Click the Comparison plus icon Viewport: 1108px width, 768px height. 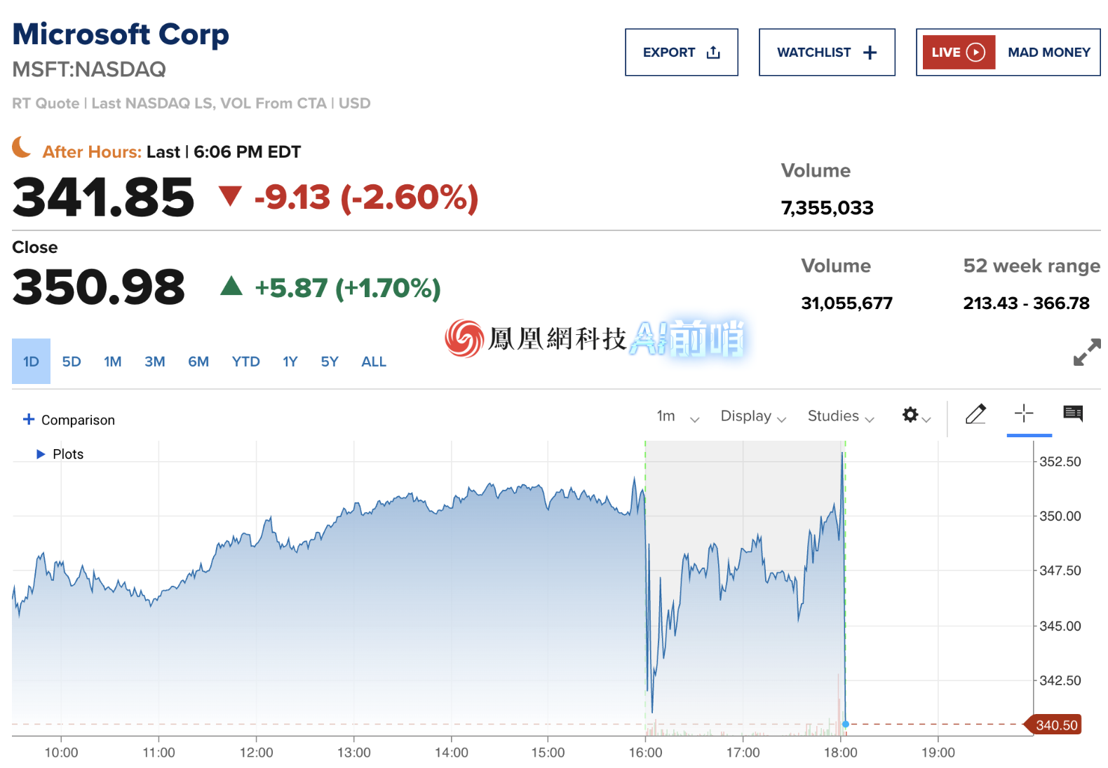(x=28, y=419)
